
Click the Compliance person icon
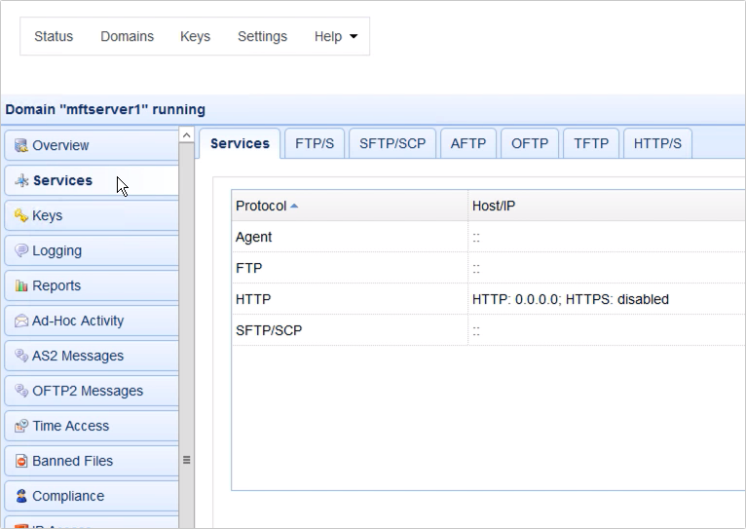(x=21, y=496)
